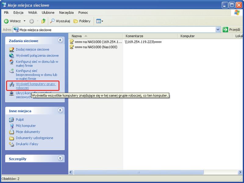244x183 pixels.
Task: Click the Moje dokumenty folder icon
Action: (x=11, y=132)
